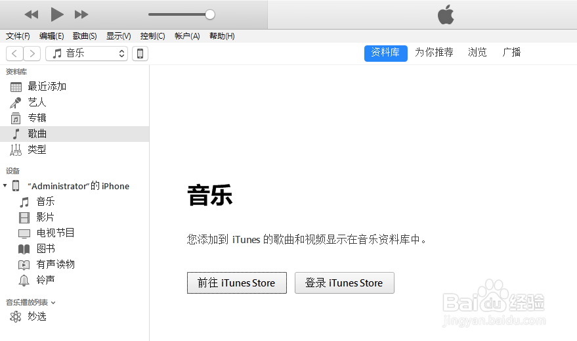Select the 资料库 tab
The height and width of the screenshot is (341, 577).
(385, 53)
